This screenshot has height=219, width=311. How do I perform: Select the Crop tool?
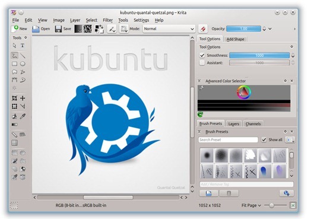tap(14, 98)
